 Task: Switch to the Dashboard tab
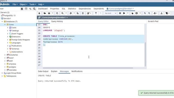pyautogui.click(x=43, y=9)
